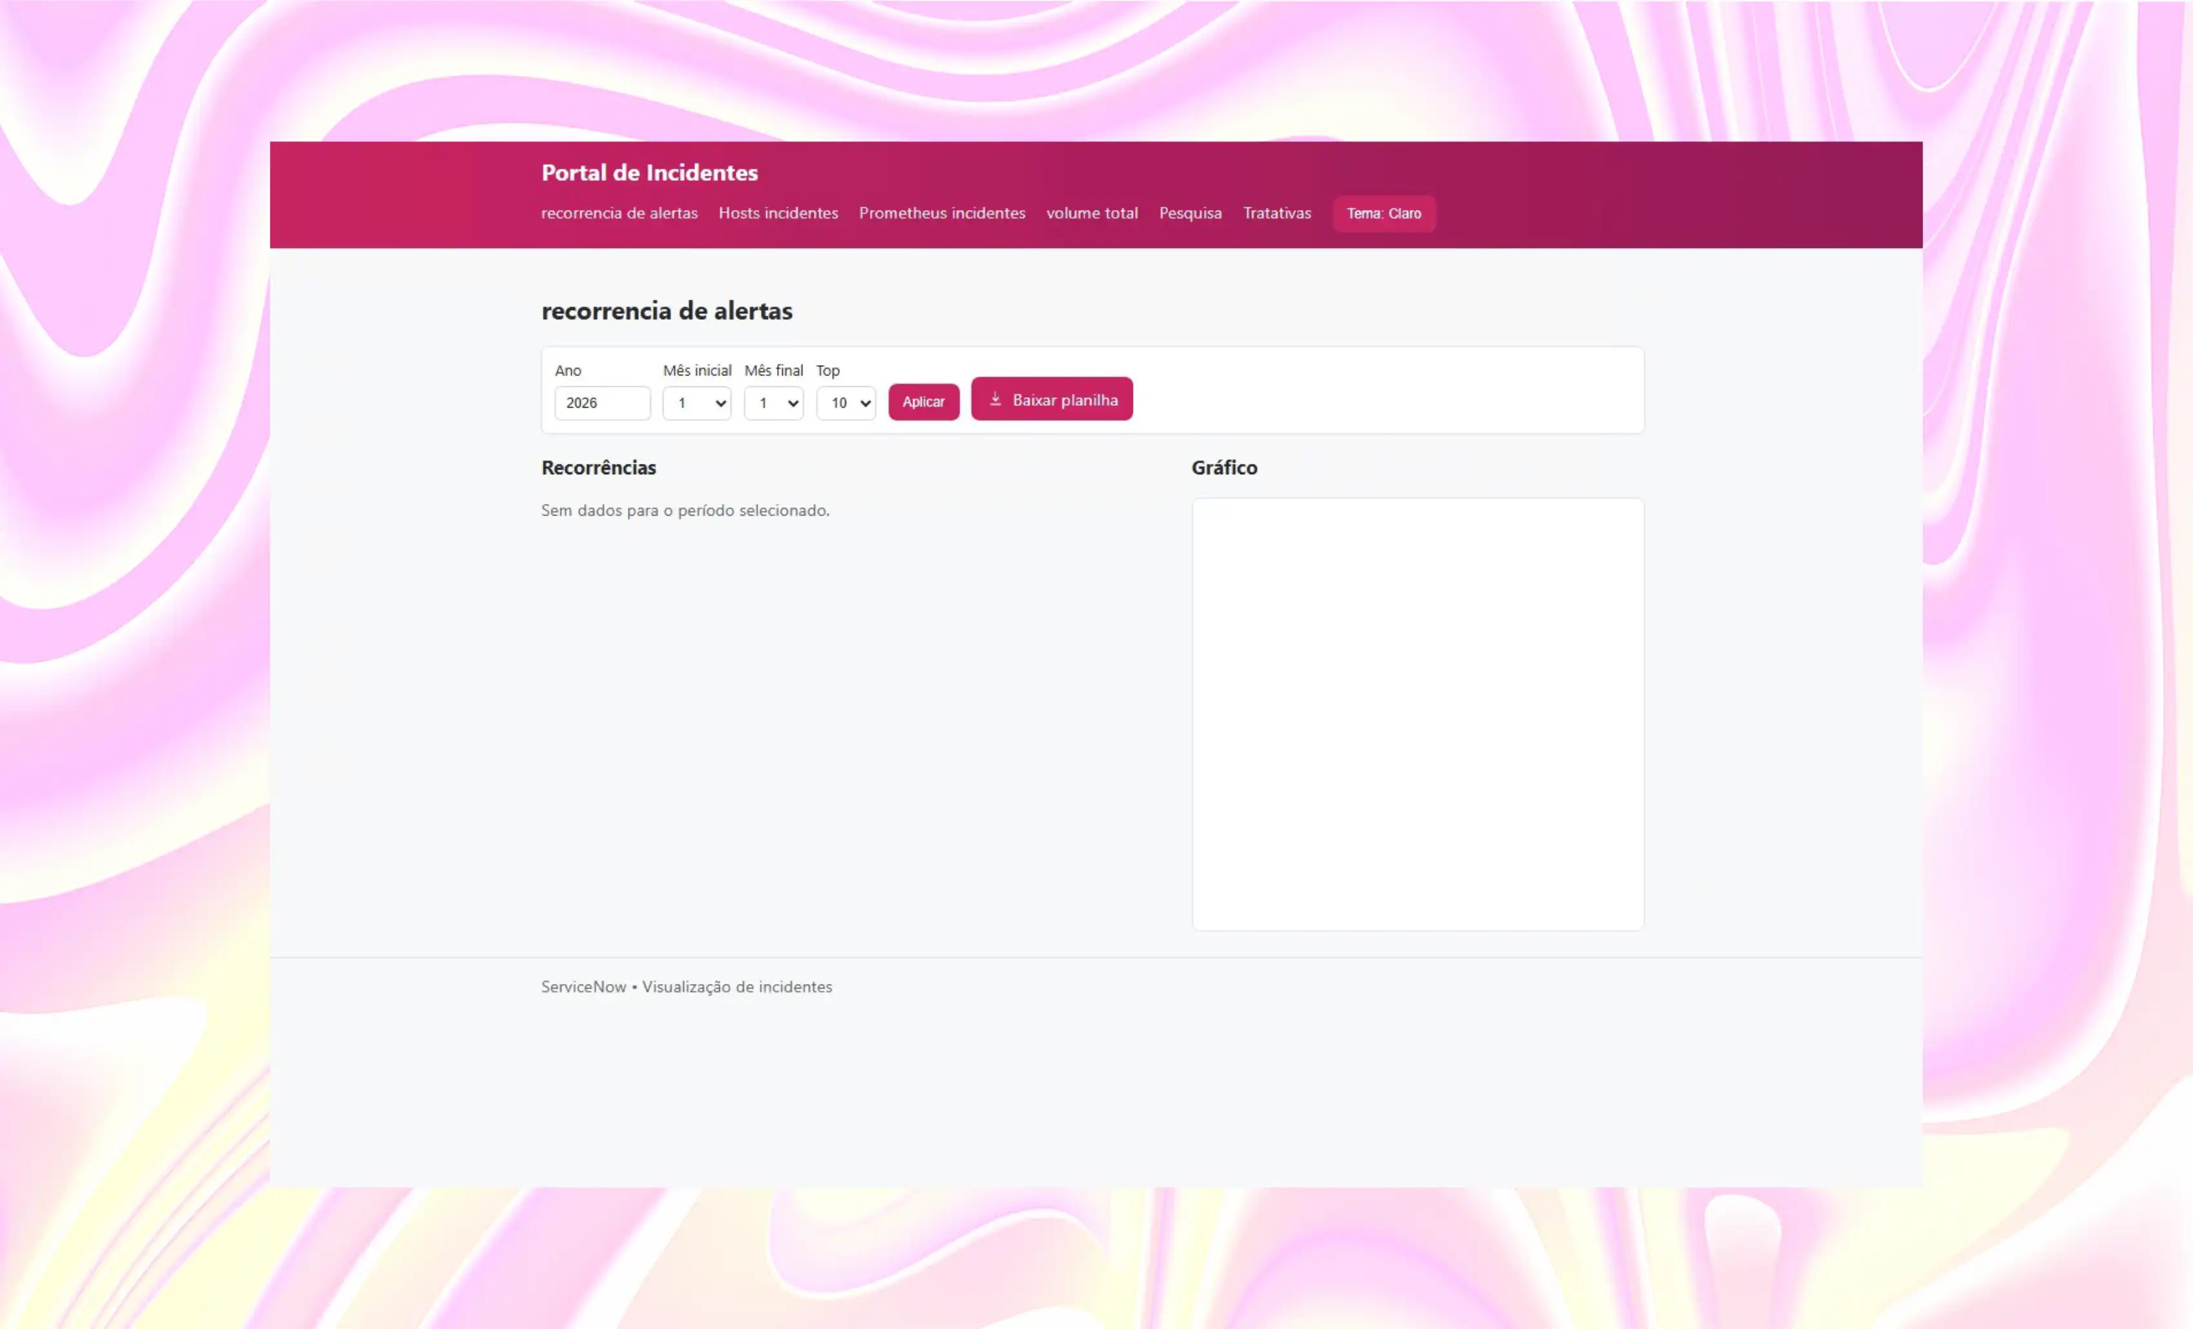2193x1329 pixels.
Task: Select recorrencia de alertas in nav bar
Action: tap(619, 214)
